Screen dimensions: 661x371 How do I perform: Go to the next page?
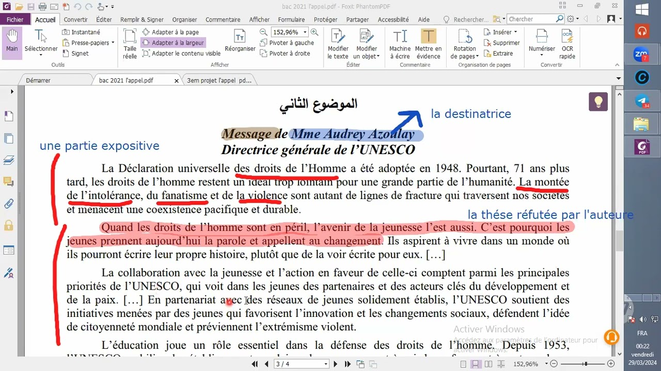coord(335,364)
